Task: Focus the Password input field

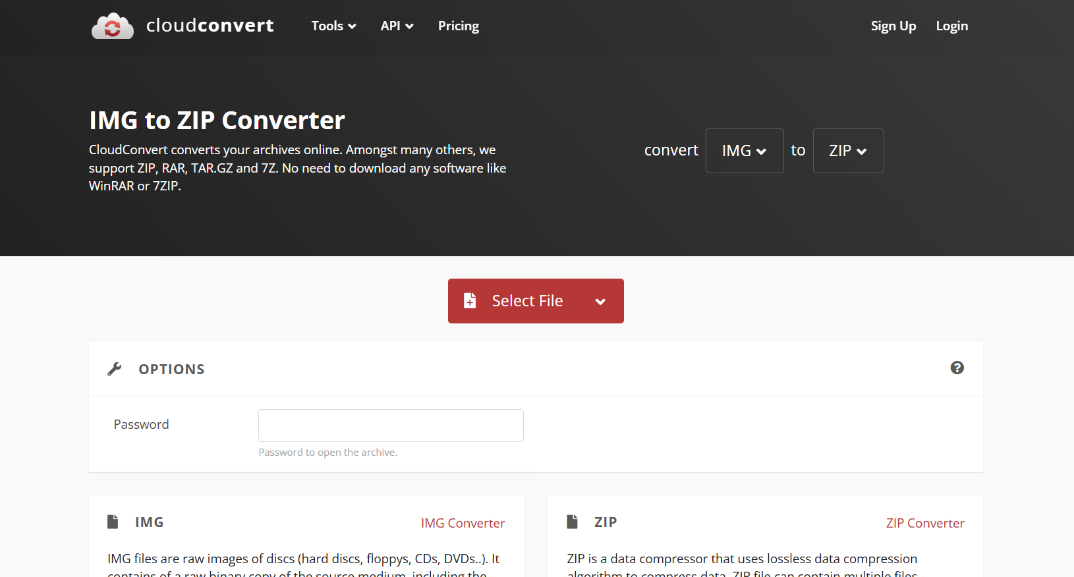Action: pyautogui.click(x=391, y=426)
